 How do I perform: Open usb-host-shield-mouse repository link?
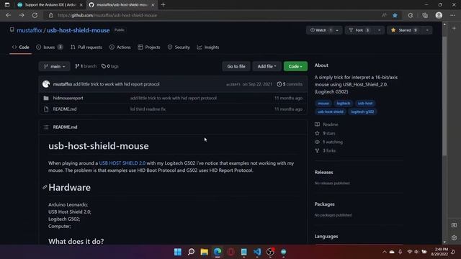(x=79, y=30)
